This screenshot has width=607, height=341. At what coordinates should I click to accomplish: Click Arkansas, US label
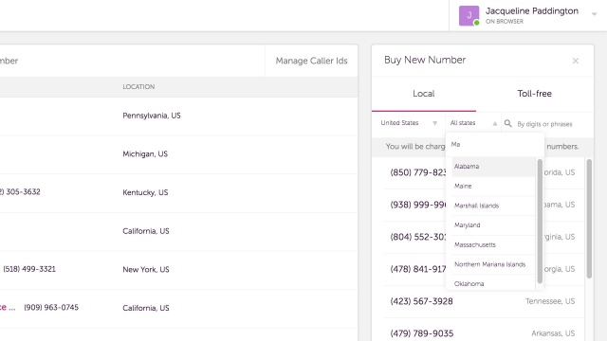(553, 333)
